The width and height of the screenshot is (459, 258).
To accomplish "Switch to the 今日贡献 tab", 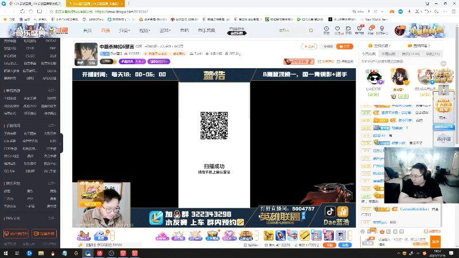I will (369, 54).
